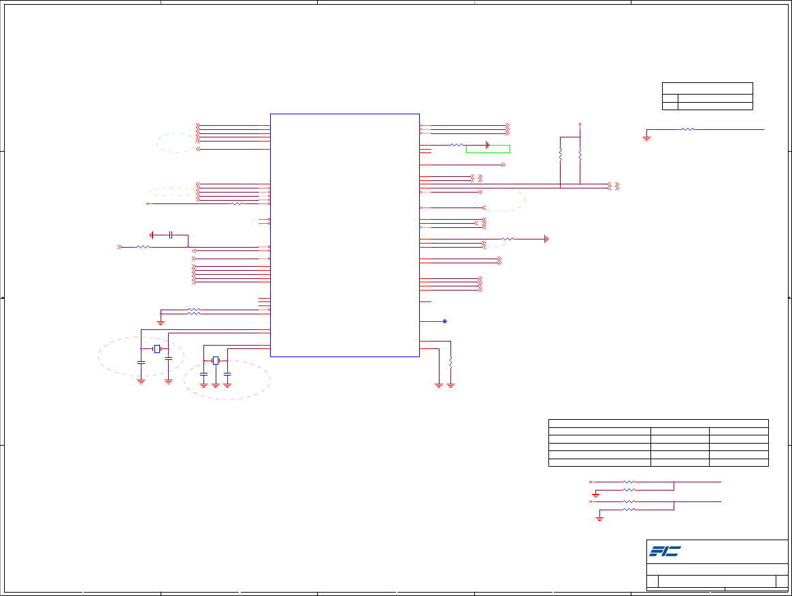
Task: Select crystal with three ground connections
Action: [x=216, y=361]
